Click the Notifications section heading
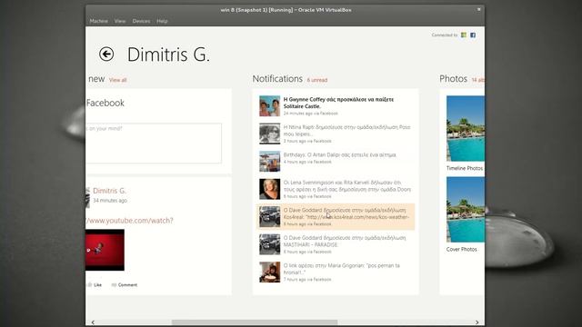This screenshot has width=582, height=327. [277, 79]
